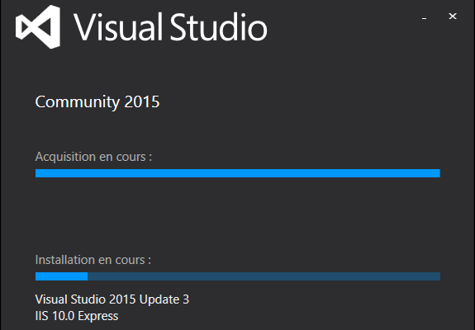Image resolution: width=475 pixels, height=330 pixels.
Task: Click the completed acquisition progress bar
Action: coord(238,173)
